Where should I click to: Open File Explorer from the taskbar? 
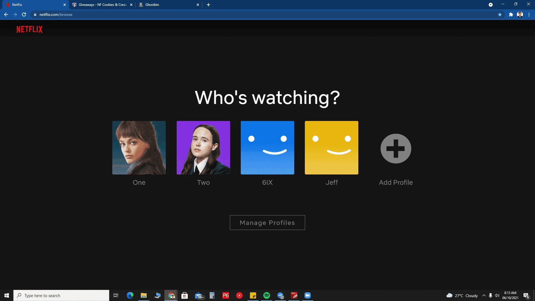[x=144, y=295]
